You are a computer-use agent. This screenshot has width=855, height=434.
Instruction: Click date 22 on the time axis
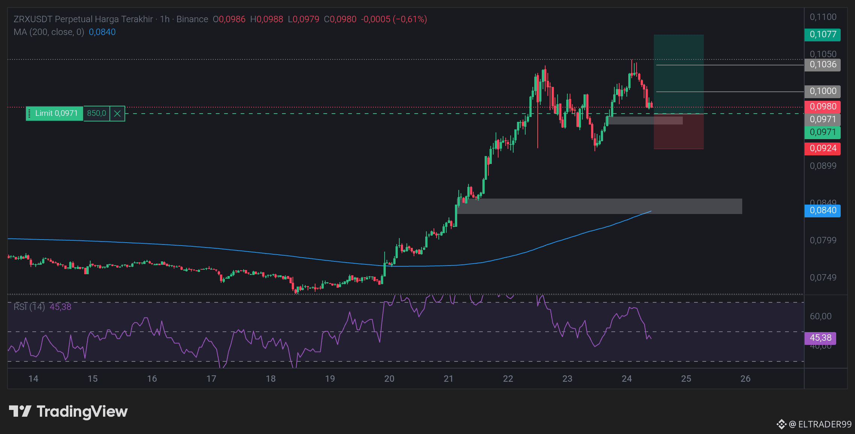tap(508, 379)
